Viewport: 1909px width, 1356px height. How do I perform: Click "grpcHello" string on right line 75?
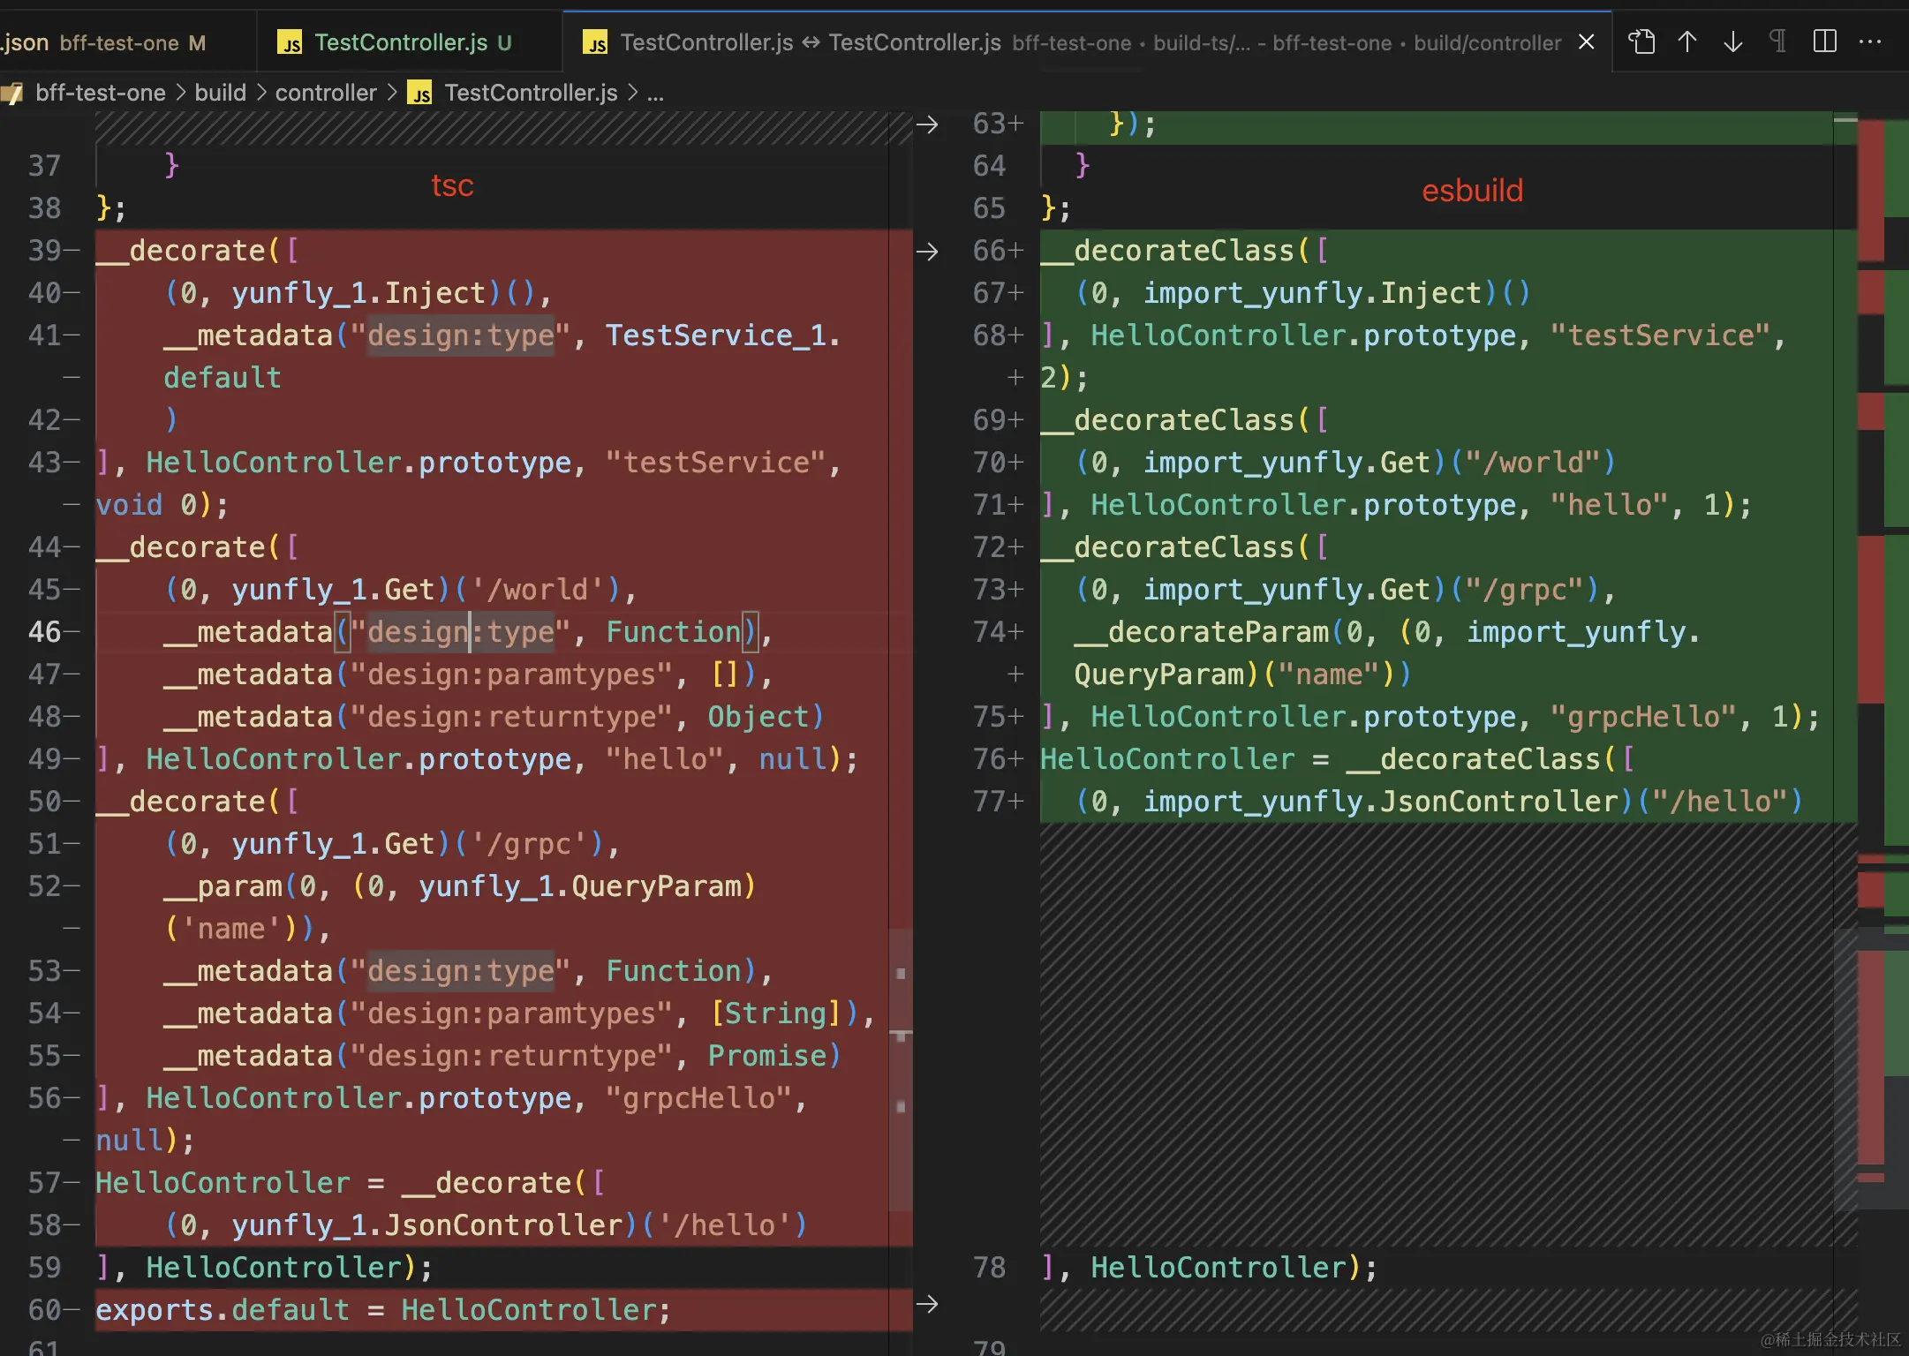click(1644, 717)
